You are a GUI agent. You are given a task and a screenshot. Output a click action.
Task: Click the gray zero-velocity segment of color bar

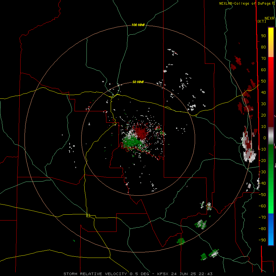(x=271, y=136)
